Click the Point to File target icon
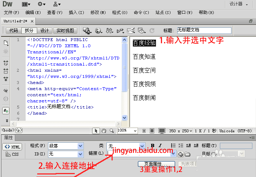Viewport: 256px width, 177px height. click(x=181, y=154)
